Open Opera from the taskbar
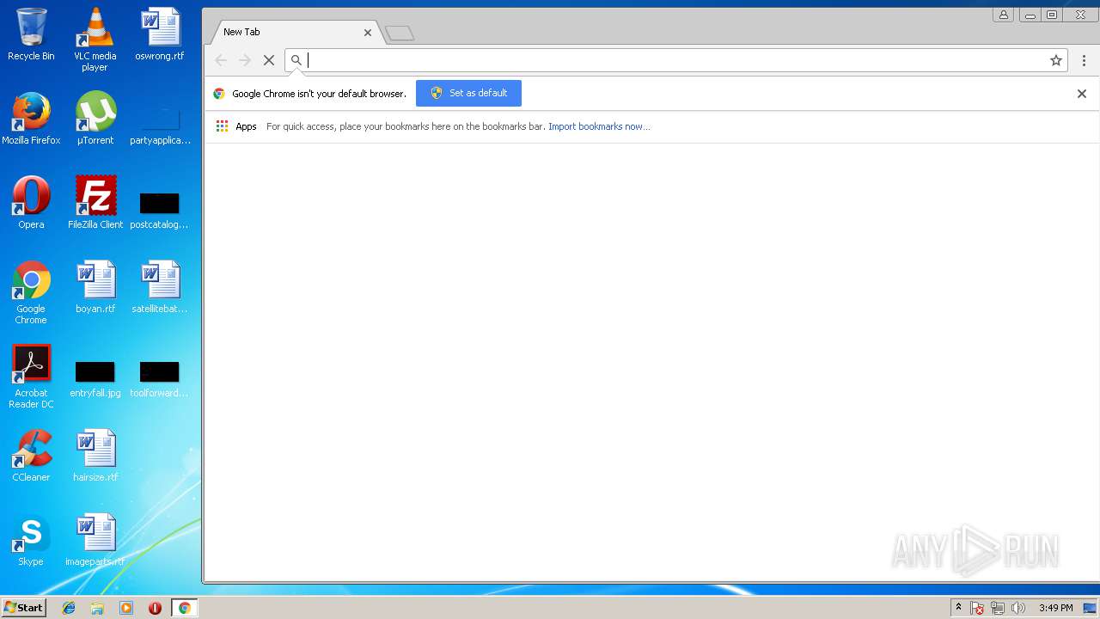 point(155,608)
